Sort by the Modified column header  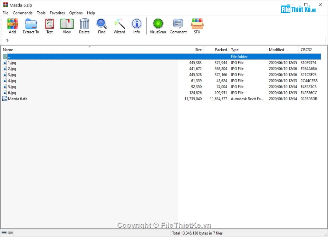point(283,50)
